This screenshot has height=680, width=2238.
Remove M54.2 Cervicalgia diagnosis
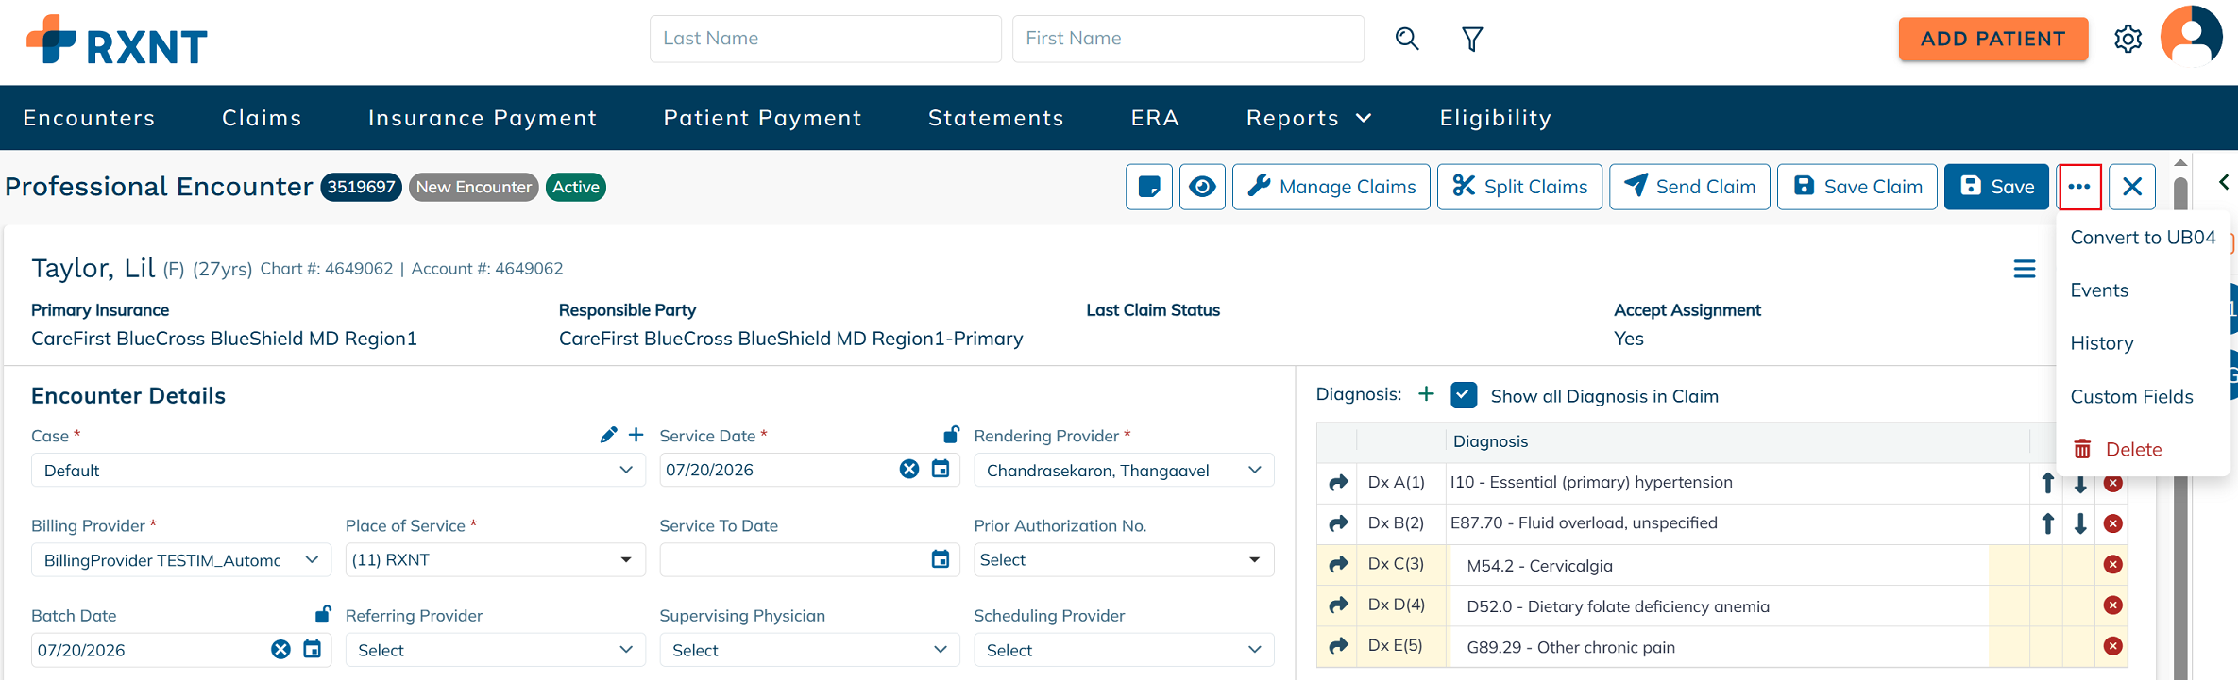pos(2113,565)
